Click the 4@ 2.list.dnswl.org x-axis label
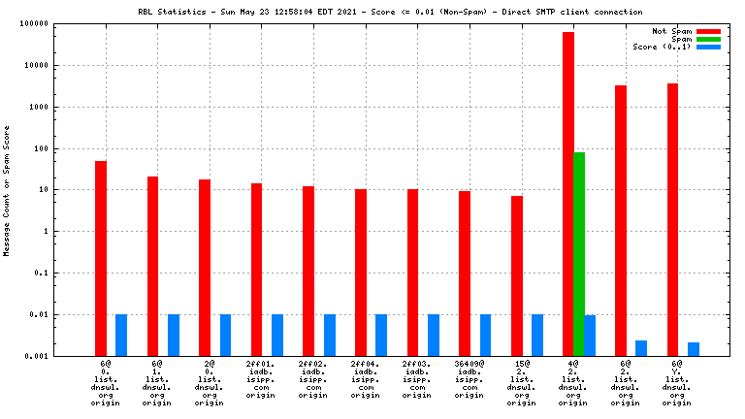 (x=573, y=382)
